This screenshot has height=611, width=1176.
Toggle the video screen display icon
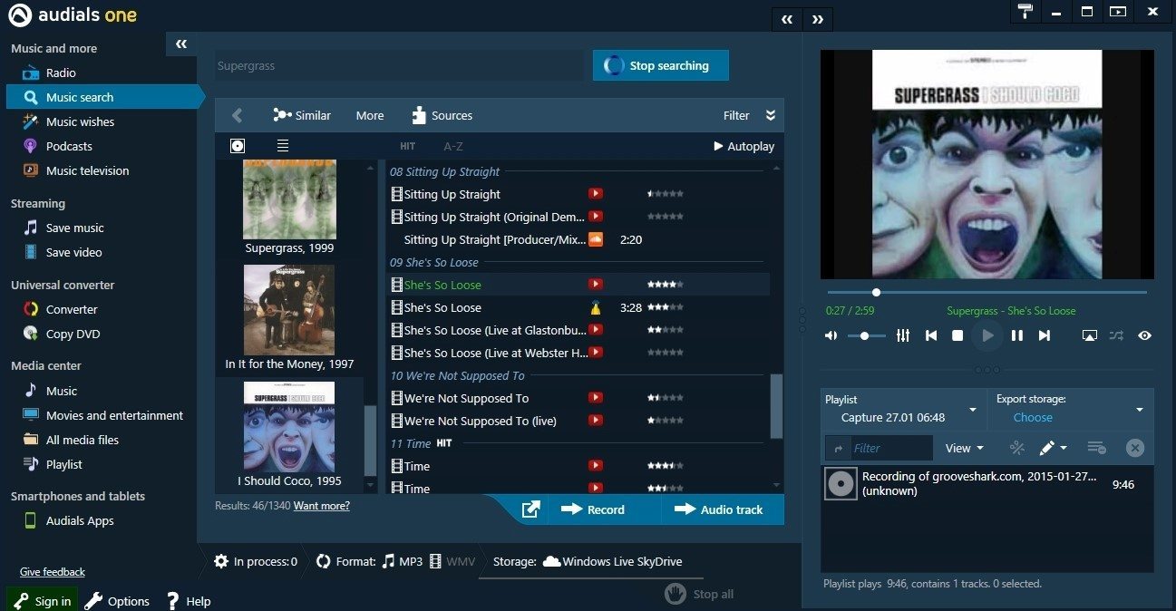[x=1089, y=335]
